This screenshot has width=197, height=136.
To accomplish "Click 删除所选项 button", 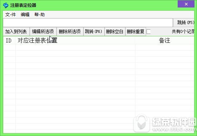I will [x=70, y=31].
